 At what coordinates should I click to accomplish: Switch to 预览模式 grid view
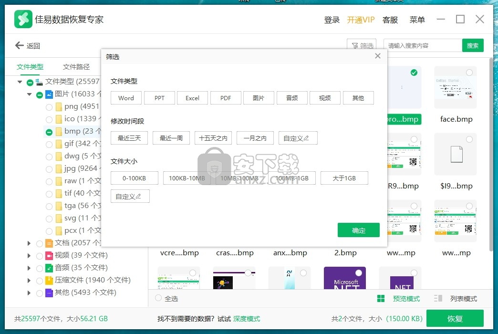tap(399, 298)
